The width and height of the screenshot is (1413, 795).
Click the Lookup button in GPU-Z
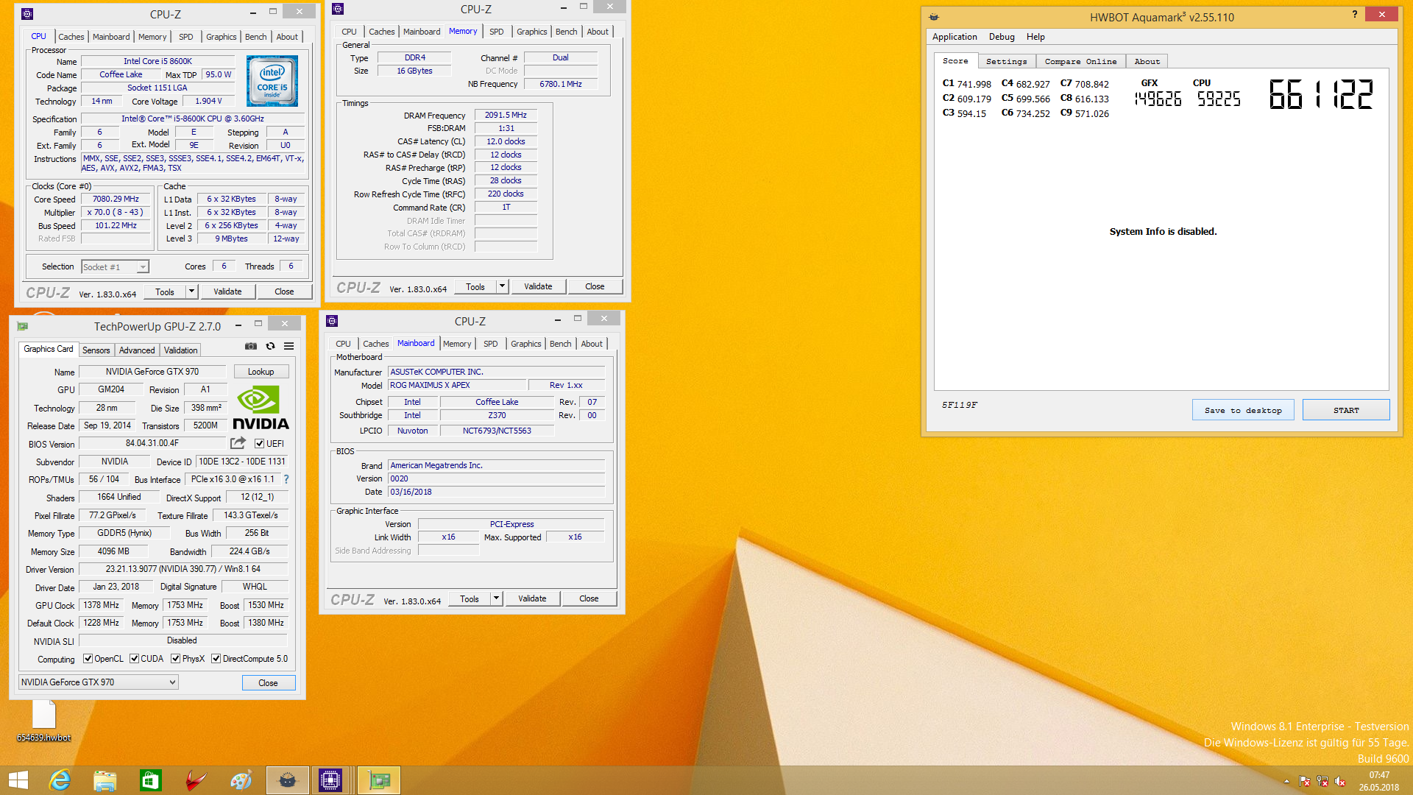261,372
